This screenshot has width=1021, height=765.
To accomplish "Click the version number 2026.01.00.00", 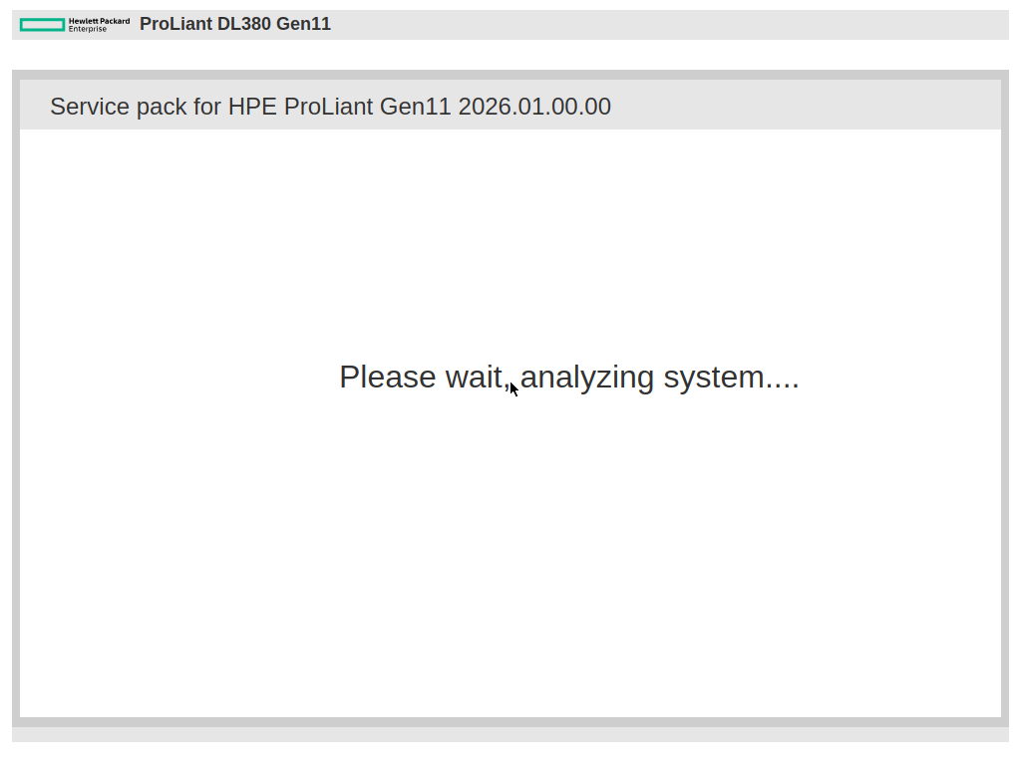I will click(534, 107).
